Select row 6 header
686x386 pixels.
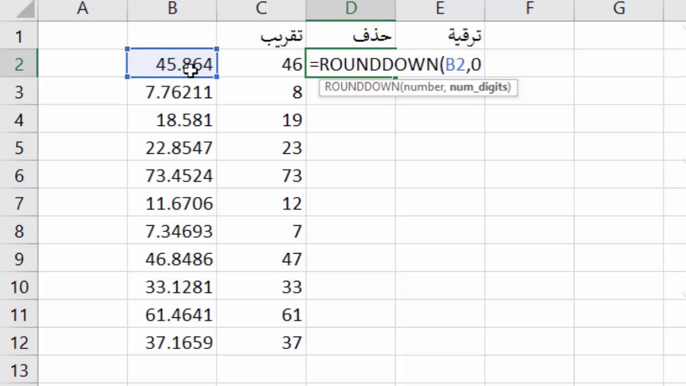pyautogui.click(x=19, y=175)
